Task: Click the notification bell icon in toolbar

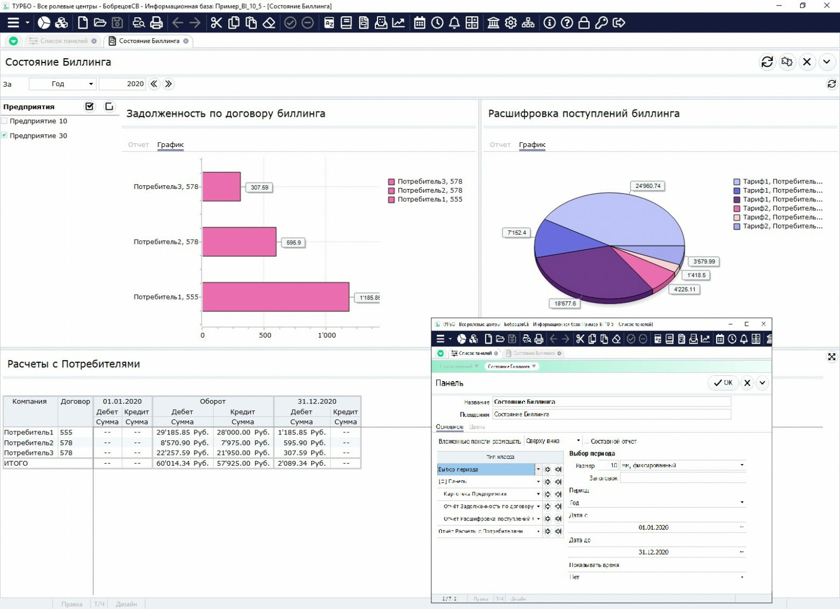Action: tap(454, 23)
